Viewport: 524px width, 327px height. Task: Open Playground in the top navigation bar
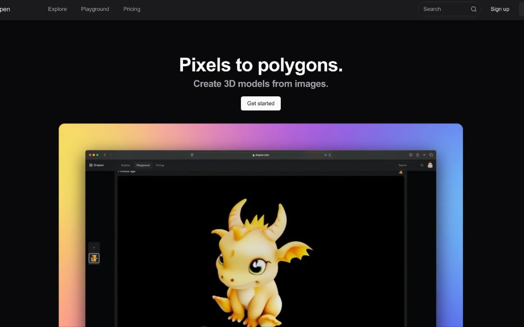[95, 9]
